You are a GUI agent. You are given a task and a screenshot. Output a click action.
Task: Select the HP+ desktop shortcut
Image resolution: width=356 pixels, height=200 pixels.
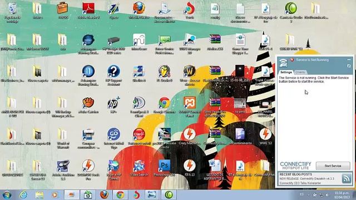coord(113,105)
